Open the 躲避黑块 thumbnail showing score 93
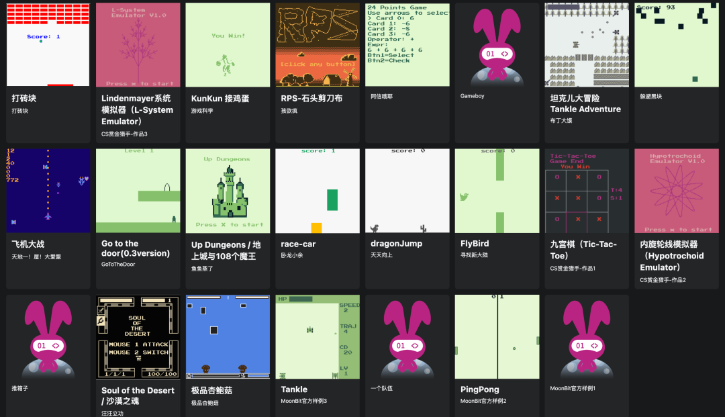 676,44
